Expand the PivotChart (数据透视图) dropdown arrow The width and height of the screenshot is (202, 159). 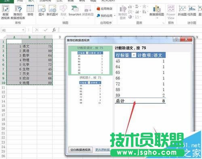[x=157, y=18]
